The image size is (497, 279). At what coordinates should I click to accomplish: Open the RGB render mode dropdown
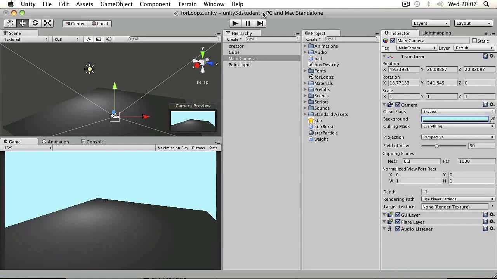point(66,39)
